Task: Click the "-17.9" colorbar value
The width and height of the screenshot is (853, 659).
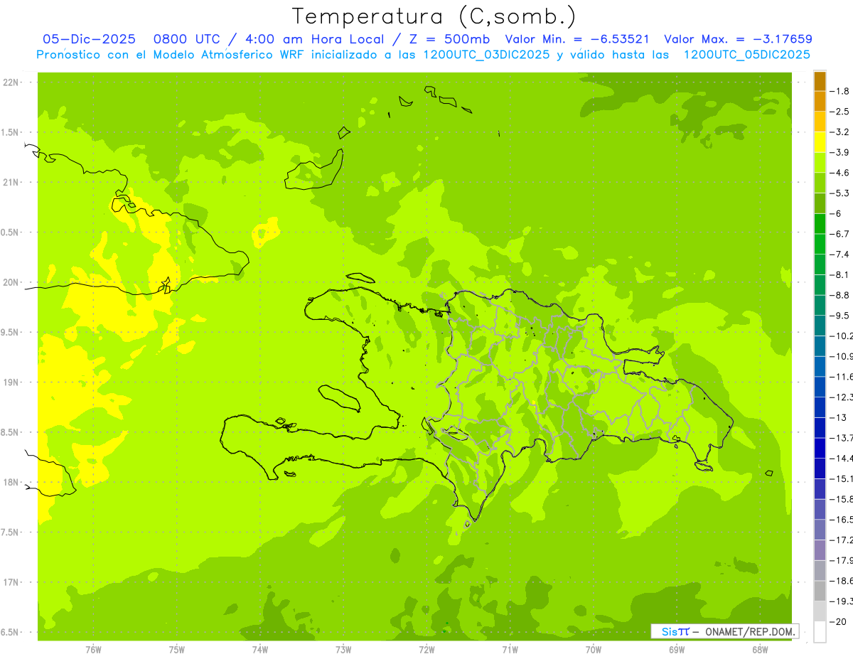Action: click(x=842, y=560)
